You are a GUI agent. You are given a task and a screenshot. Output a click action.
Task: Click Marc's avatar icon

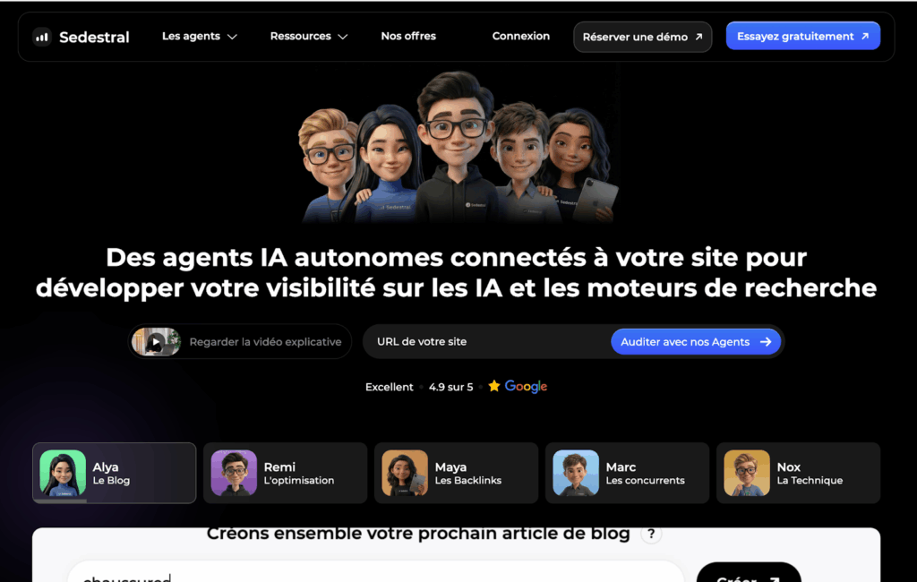(576, 473)
